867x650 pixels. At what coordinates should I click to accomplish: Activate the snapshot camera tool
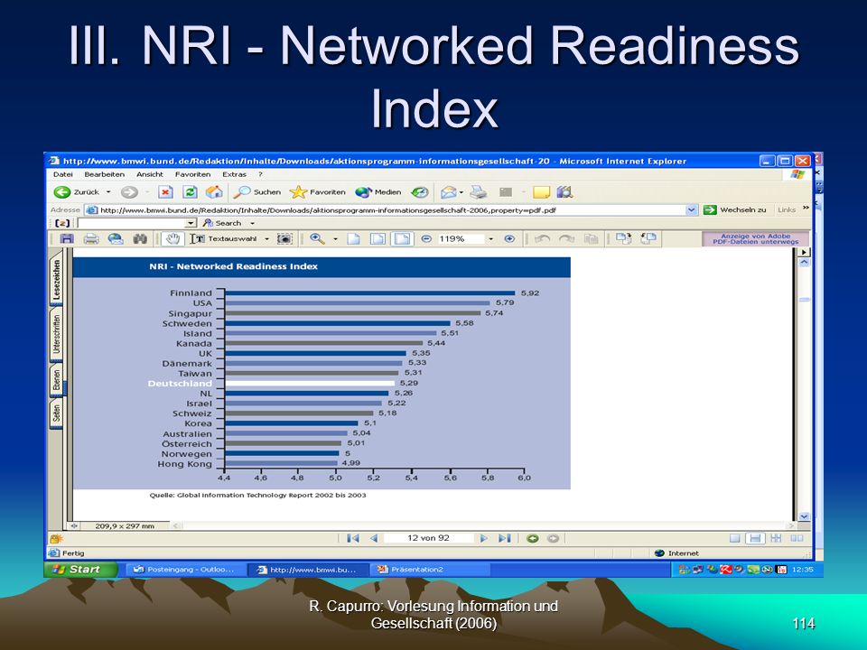(x=284, y=238)
